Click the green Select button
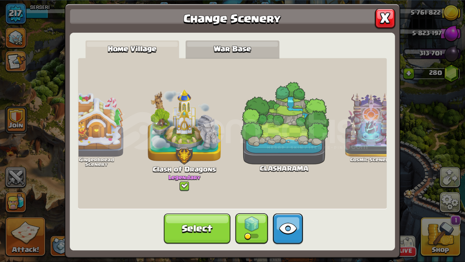This screenshot has height=262, width=465. tap(197, 229)
